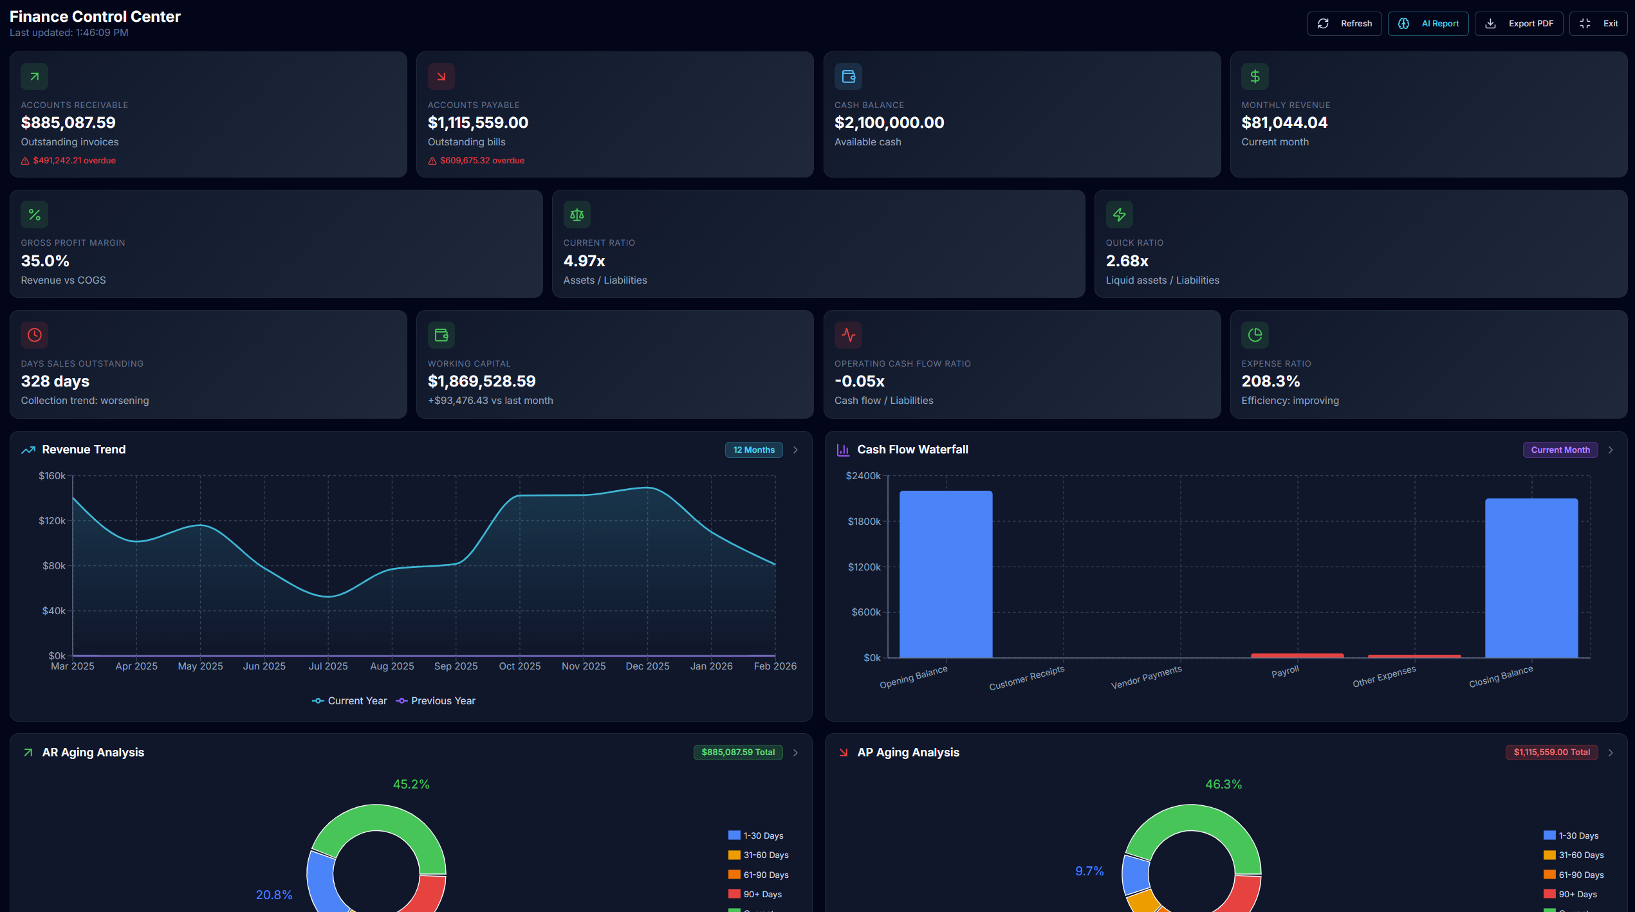The image size is (1635, 912).
Task: Toggle AR 61-90 Days legend swatch
Action: pos(734,875)
